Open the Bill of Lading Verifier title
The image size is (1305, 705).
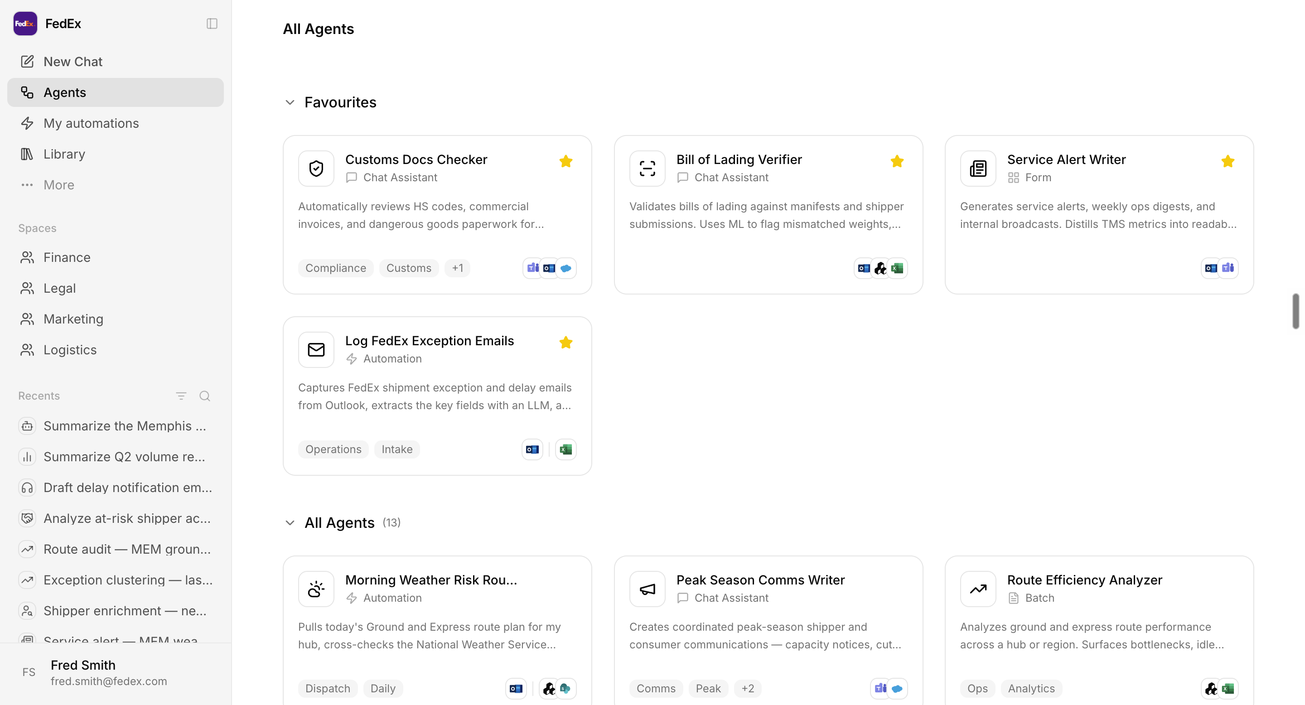pos(739,159)
